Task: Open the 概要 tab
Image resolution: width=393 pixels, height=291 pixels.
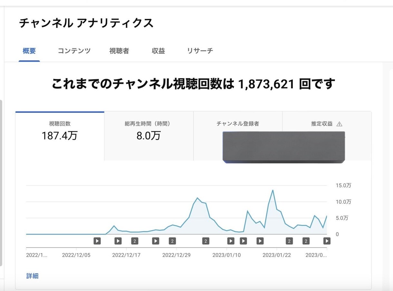Action: 29,51
